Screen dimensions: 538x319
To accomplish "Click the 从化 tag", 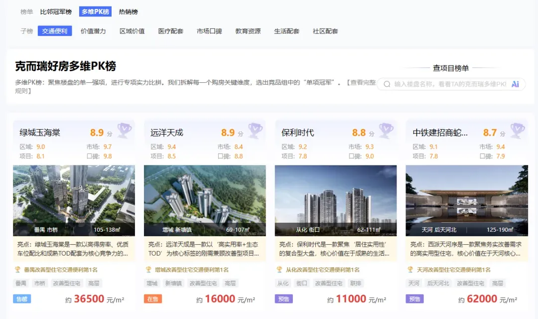I will tap(283, 283).
